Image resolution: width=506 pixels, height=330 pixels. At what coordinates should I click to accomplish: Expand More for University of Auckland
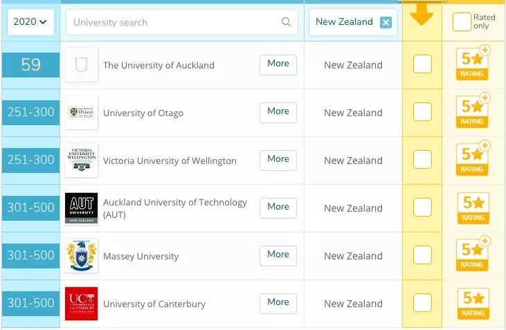pyautogui.click(x=278, y=64)
